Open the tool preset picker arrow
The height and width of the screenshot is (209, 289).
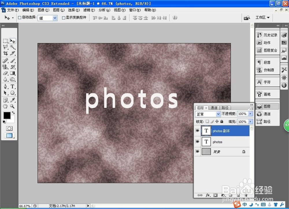pyautogui.click(x=13, y=18)
